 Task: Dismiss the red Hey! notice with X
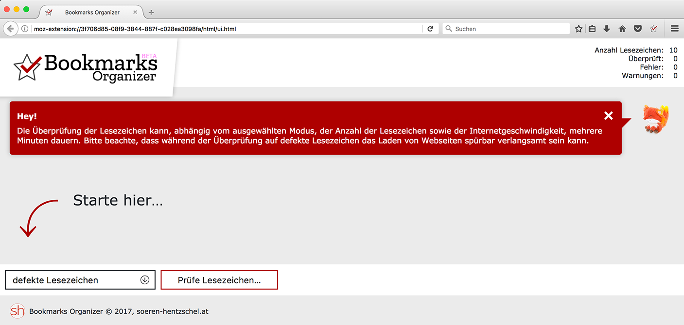pyautogui.click(x=608, y=115)
